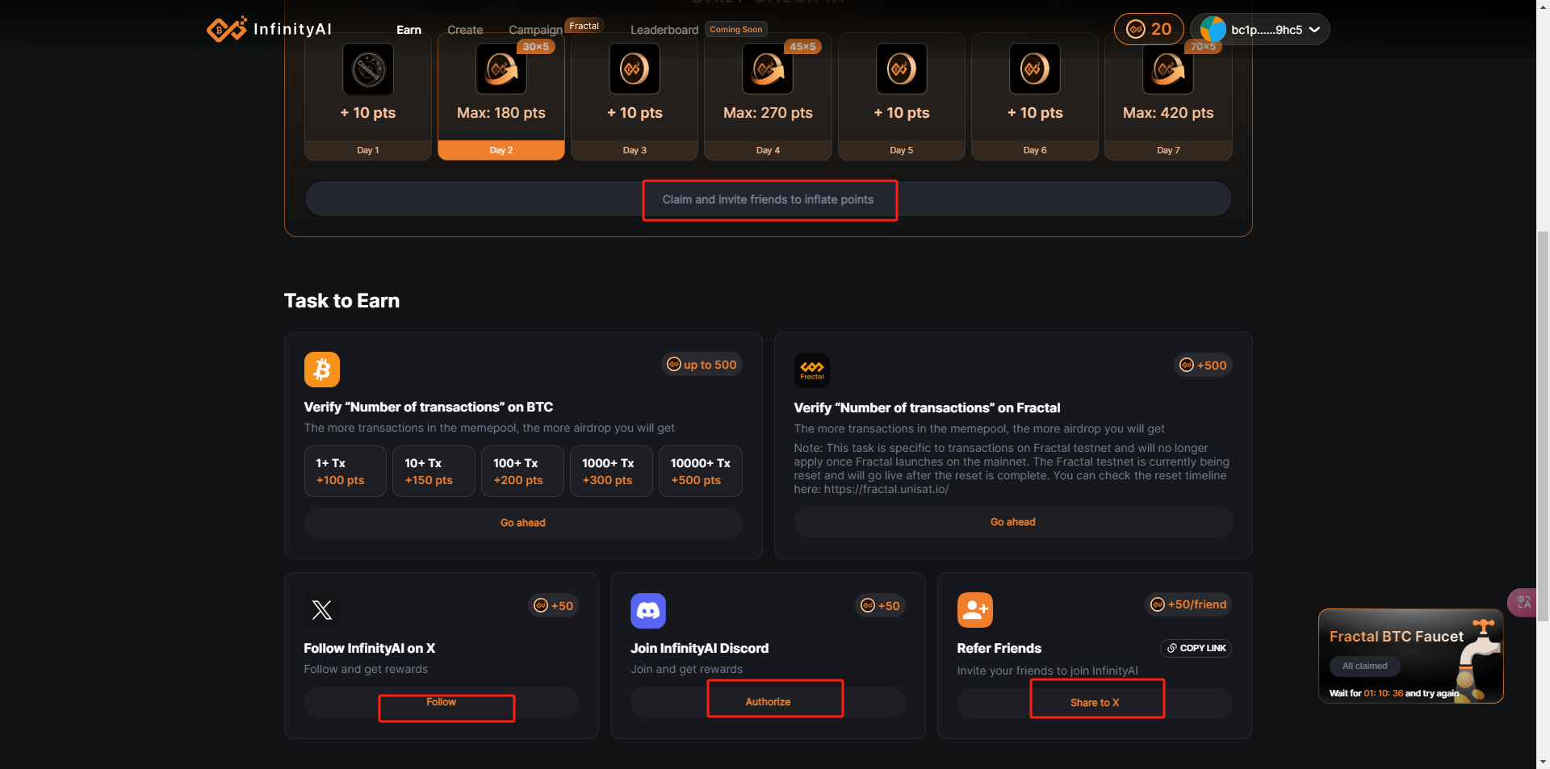The width and height of the screenshot is (1550, 769).
Task: Open the Earn tab
Action: (408, 30)
